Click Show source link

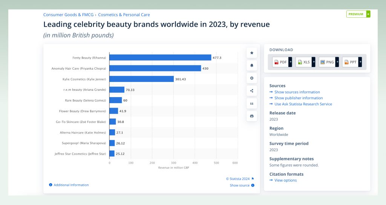(x=239, y=185)
